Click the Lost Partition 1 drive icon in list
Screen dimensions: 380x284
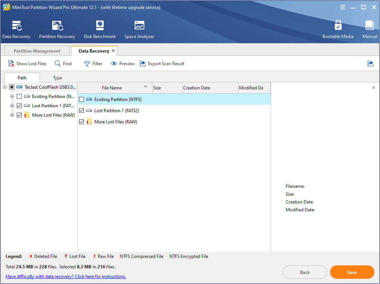tap(89, 110)
